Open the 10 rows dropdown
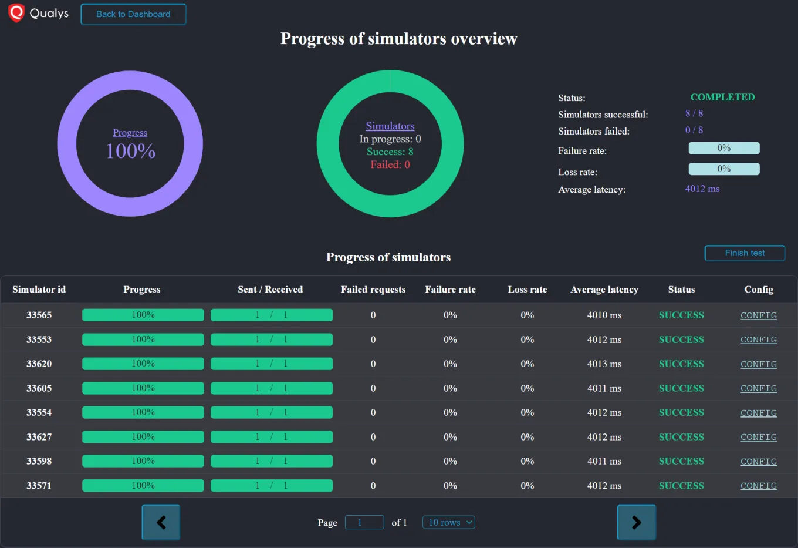 tap(448, 522)
